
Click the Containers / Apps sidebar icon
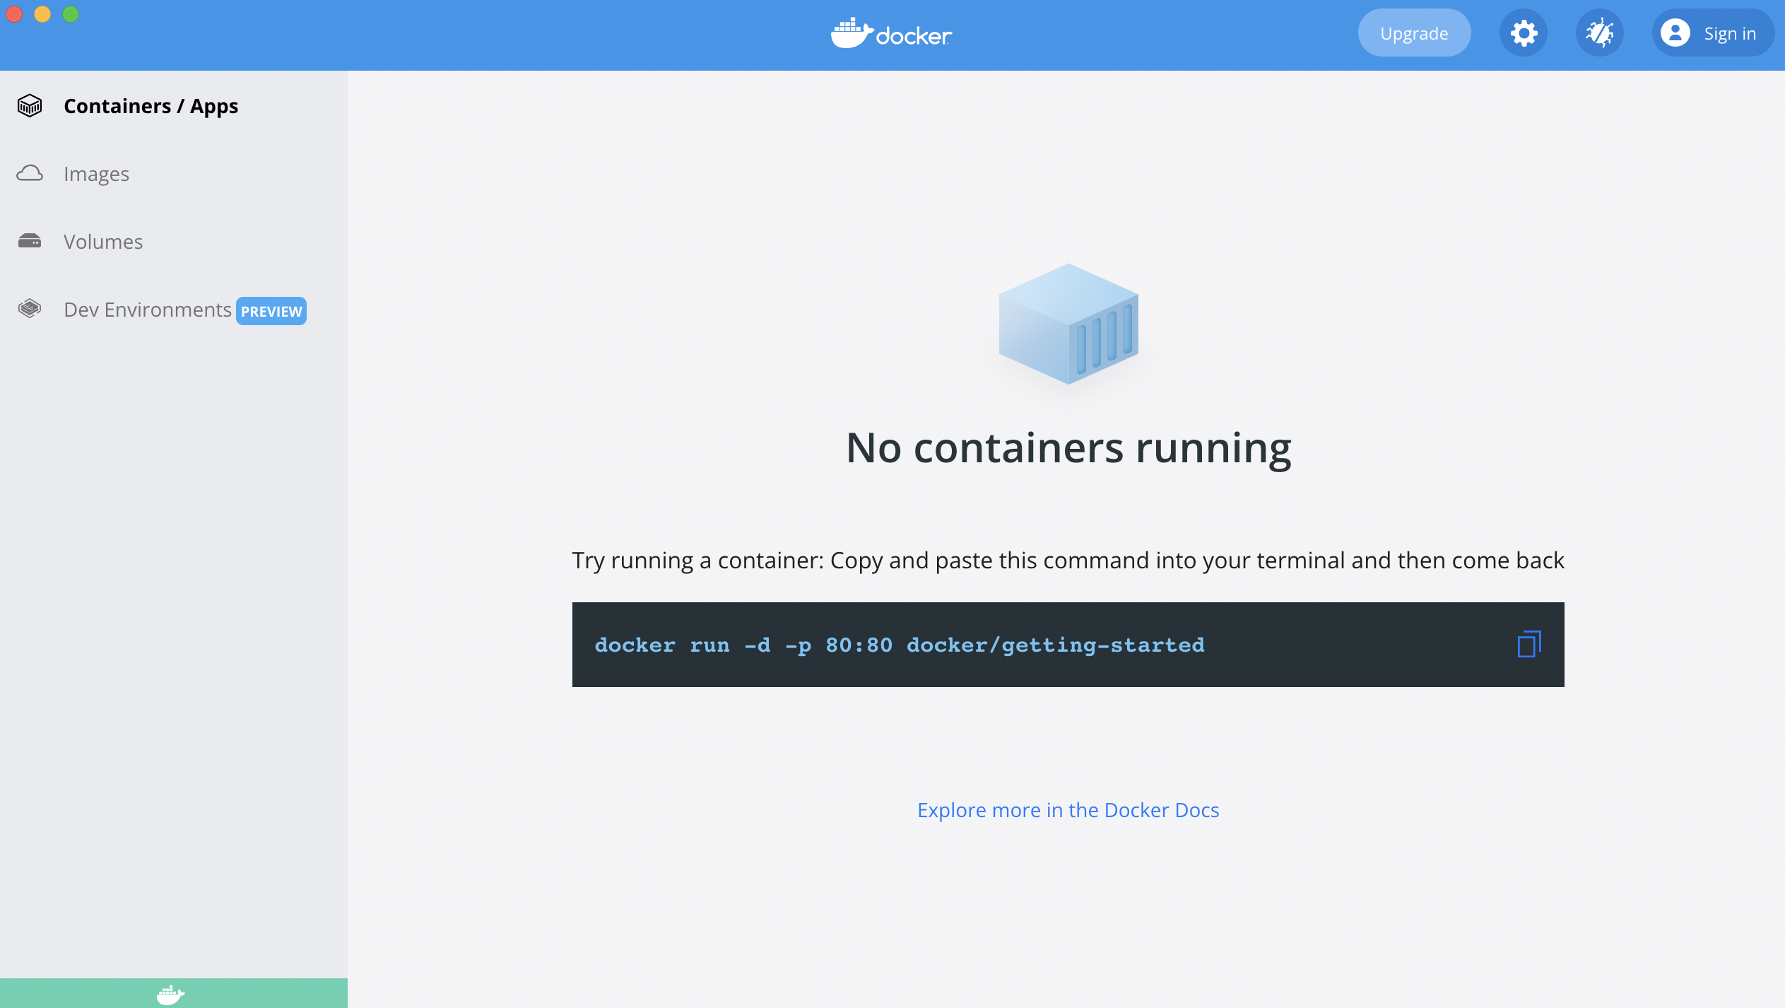point(30,106)
